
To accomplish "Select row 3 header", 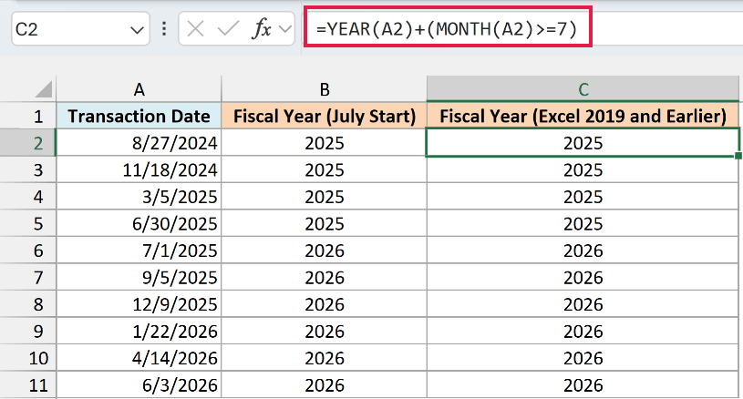I will tap(28, 170).
